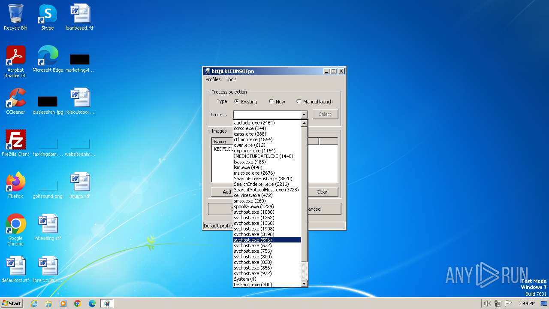Choose winlogon-adjacent msiexec.exe (2676) entry

pos(267,173)
